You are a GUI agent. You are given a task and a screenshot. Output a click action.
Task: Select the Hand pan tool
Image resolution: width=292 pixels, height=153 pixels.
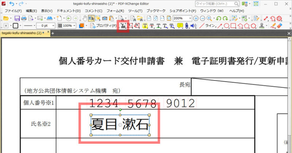click(x=85, y=18)
